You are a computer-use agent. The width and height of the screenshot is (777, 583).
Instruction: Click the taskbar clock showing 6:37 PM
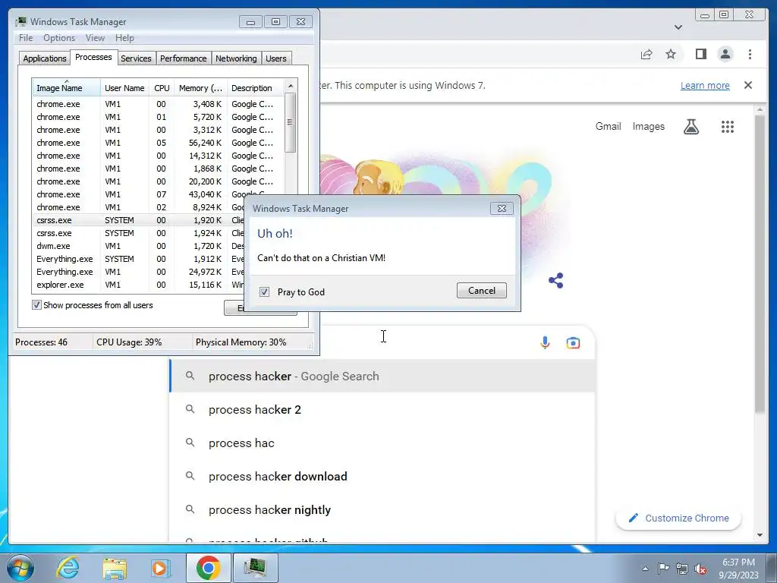tap(738, 568)
